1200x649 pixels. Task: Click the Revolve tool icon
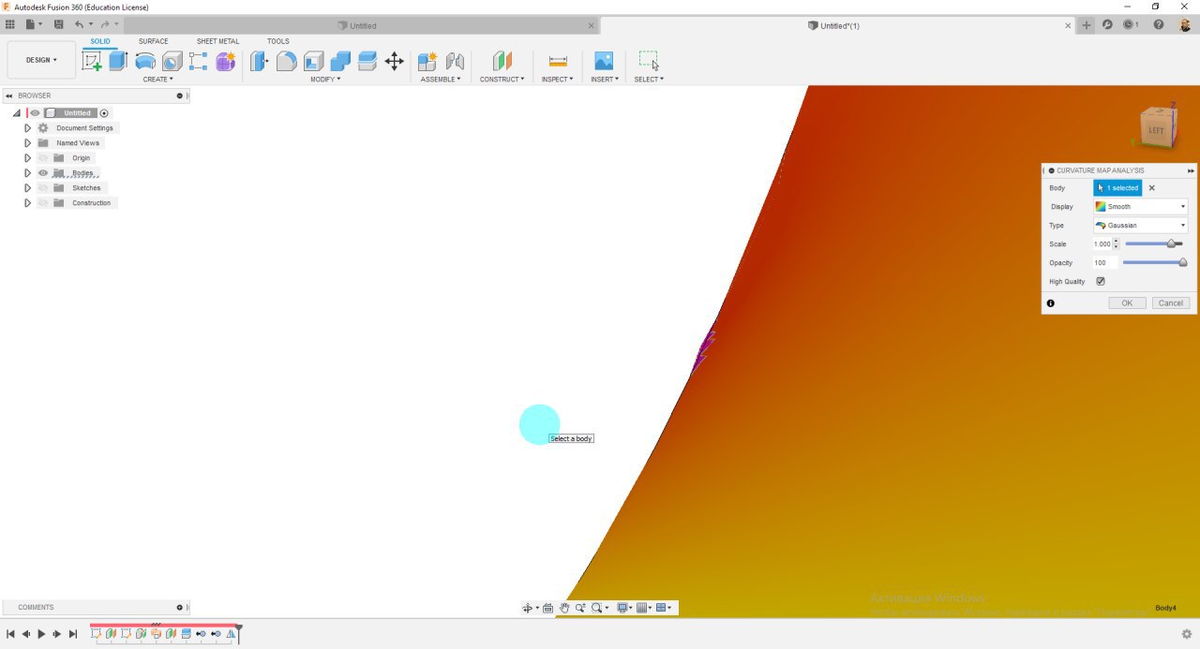click(x=145, y=61)
